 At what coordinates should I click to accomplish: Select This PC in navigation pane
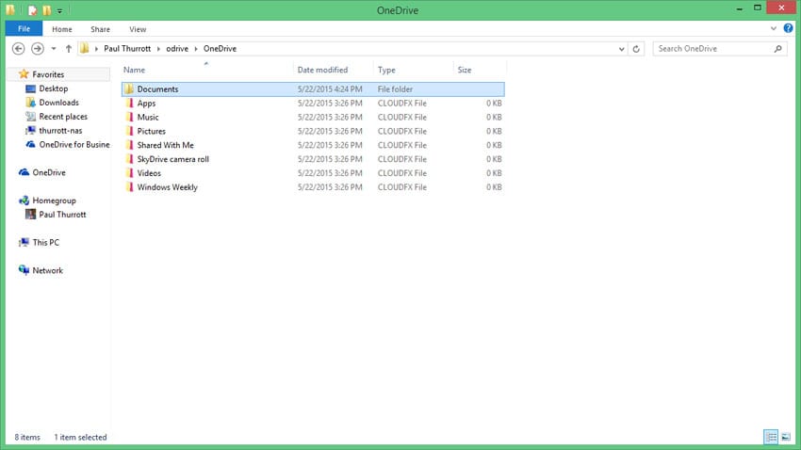point(46,243)
